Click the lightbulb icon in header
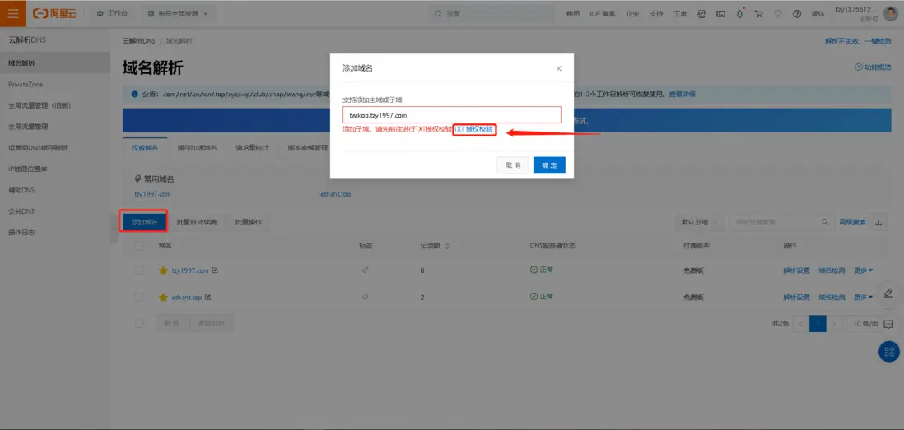The width and height of the screenshot is (904, 430). 778,14
